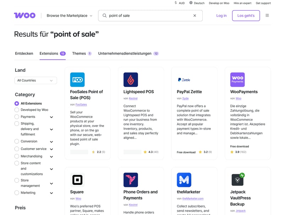Open the Square extension icon
The width and height of the screenshot is (284, 215).
[x=77, y=180]
